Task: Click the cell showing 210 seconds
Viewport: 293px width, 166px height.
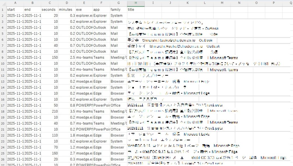Action: click(x=50, y=111)
